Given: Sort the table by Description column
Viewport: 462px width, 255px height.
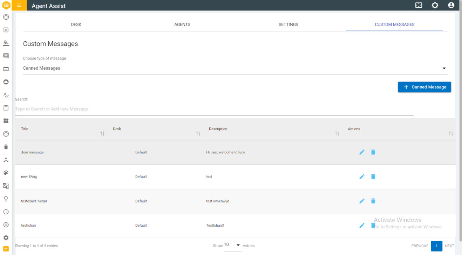Looking at the screenshot, I should click(337, 133).
